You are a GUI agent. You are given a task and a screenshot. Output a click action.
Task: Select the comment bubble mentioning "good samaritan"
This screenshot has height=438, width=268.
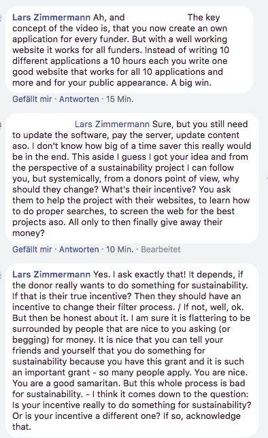tap(132, 350)
